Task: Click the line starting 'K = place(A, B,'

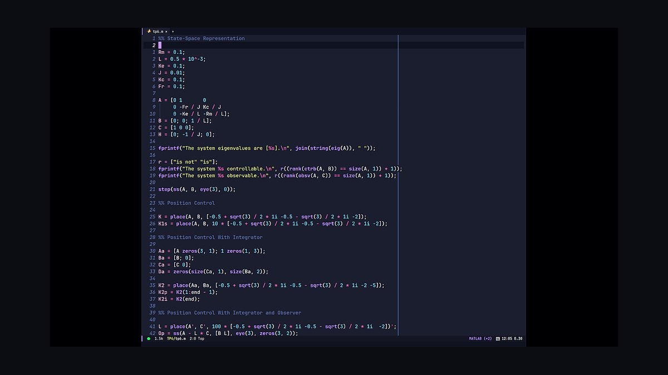Action: (x=263, y=216)
